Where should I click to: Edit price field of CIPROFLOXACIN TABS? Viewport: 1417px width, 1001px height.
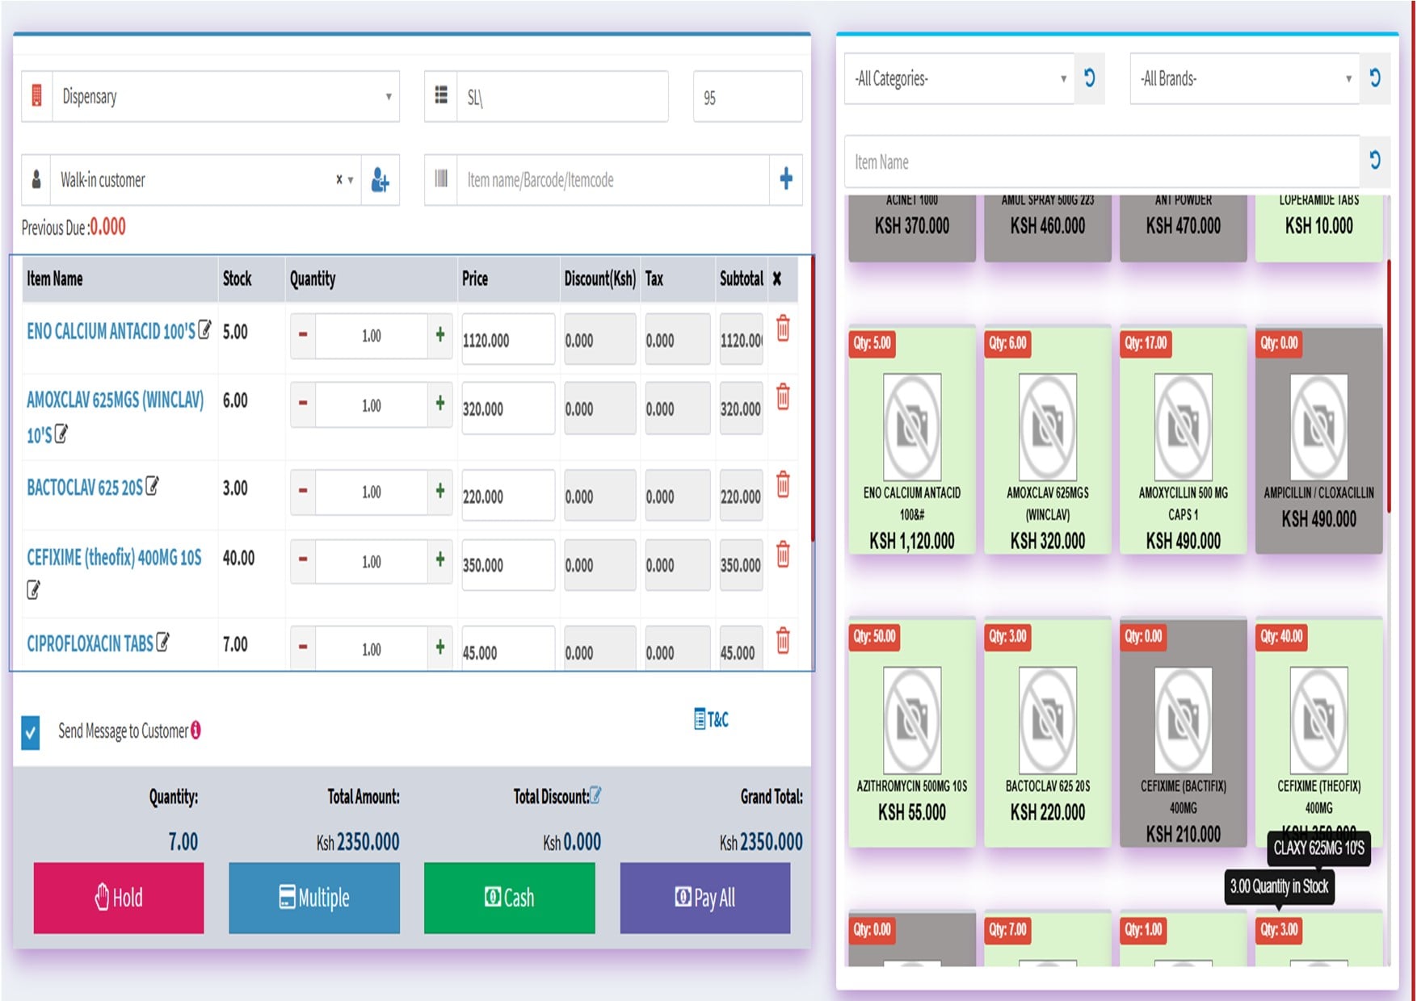508,650
